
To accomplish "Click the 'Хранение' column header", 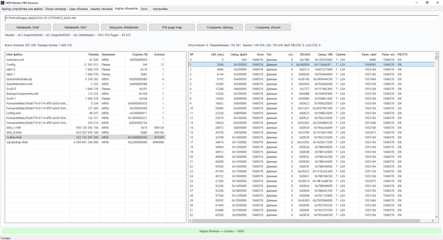I will point(113,54).
